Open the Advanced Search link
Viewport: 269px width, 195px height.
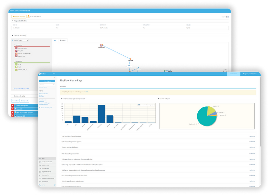(x=43, y=87)
